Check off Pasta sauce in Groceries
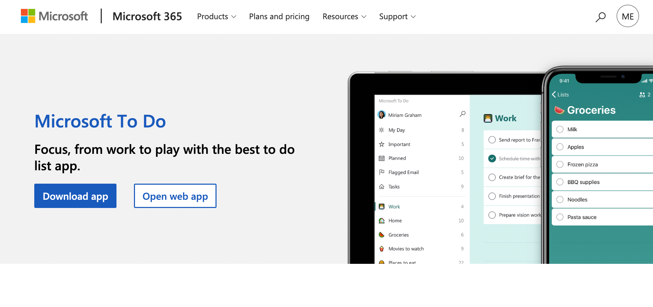Image resolution: width=653 pixels, height=307 pixels. pos(560,217)
